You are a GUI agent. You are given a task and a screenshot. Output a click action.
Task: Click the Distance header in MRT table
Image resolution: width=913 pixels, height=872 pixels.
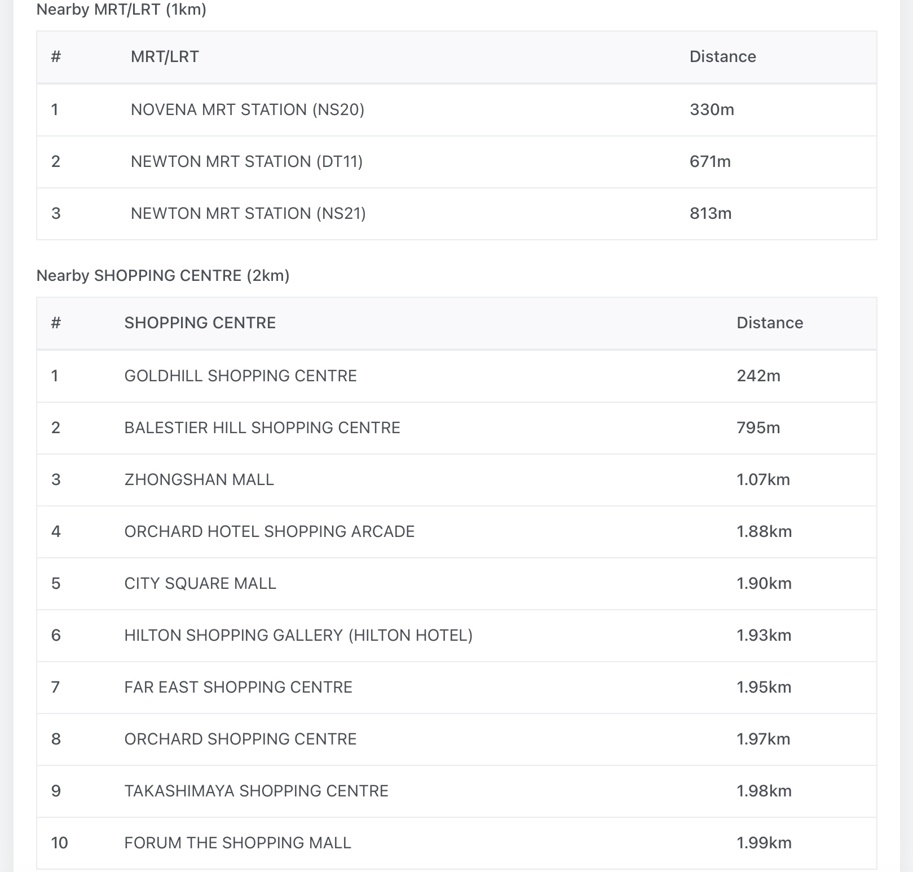[x=722, y=56]
